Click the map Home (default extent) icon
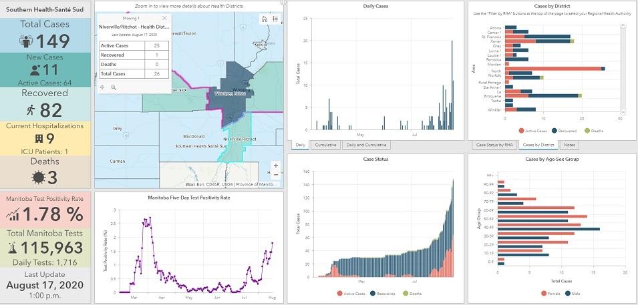638x305 pixels. point(265,19)
